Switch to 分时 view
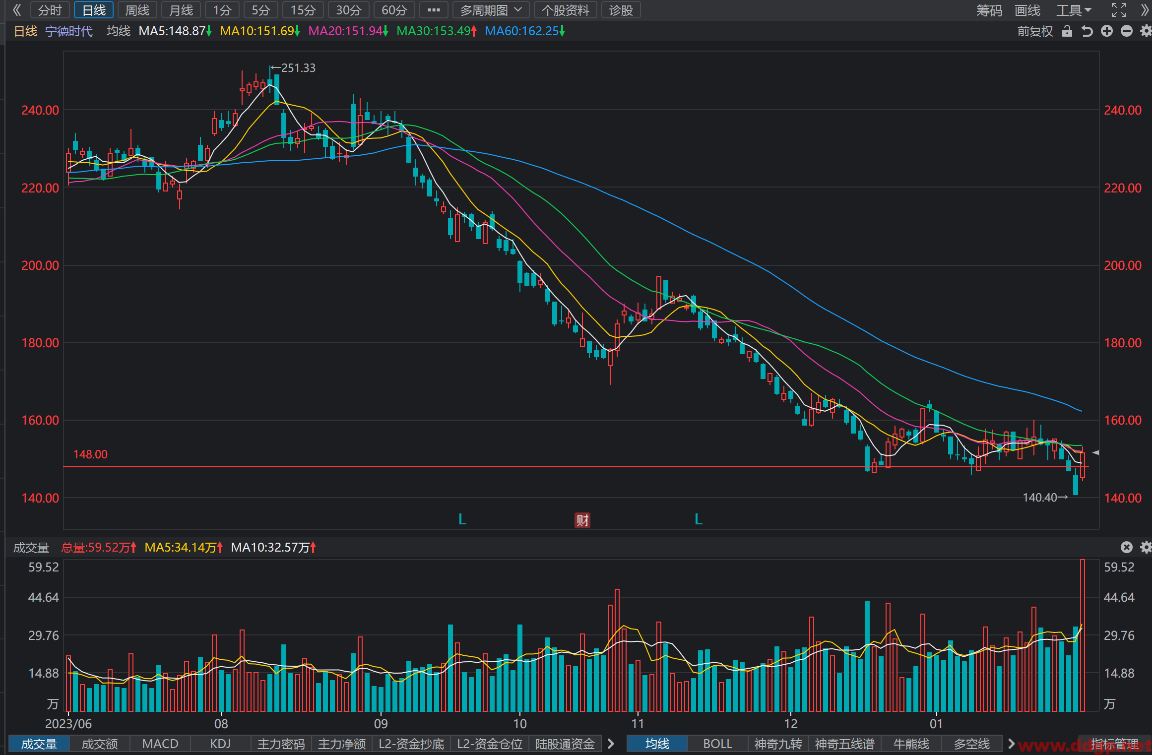Viewport: 1152px width, 755px height. [50, 10]
